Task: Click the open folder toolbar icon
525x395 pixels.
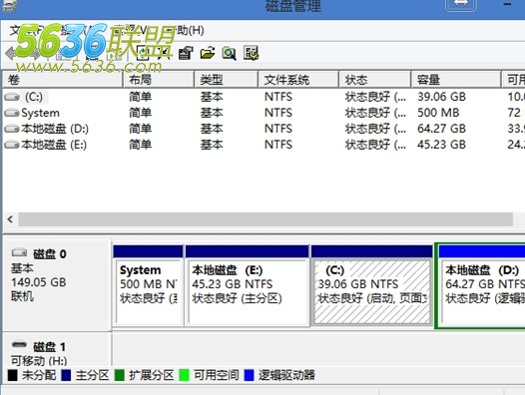Action: coord(208,53)
